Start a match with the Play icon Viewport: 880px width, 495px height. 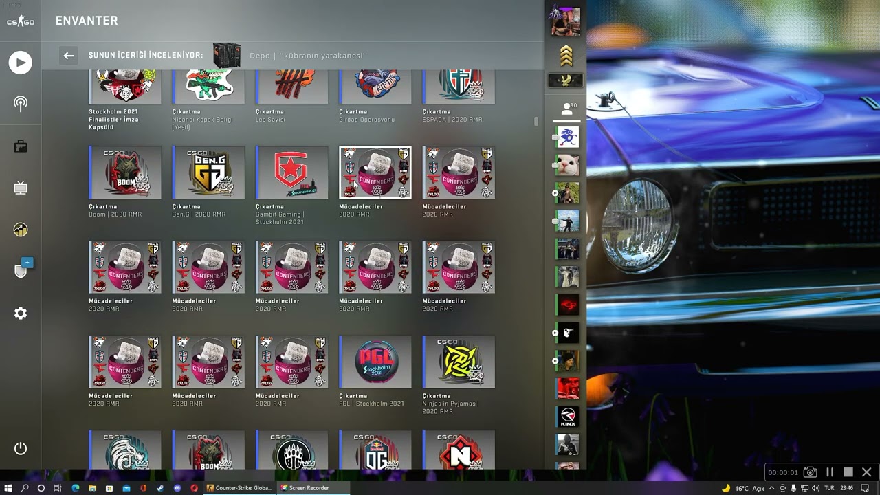tap(21, 63)
